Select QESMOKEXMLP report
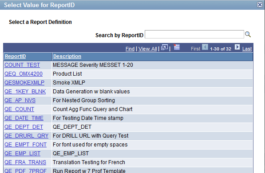The height and width of the screenshot is (173, 265). pyautogui.click(x=24, y=83)
